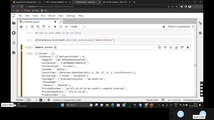
Task: Restart kernel and run all cells
Action: click(x=66, y=27)
